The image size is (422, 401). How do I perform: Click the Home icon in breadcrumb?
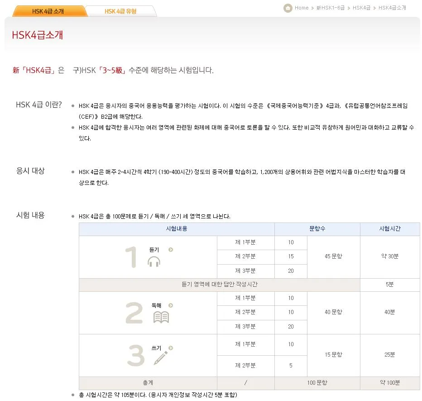click(288, 8)
